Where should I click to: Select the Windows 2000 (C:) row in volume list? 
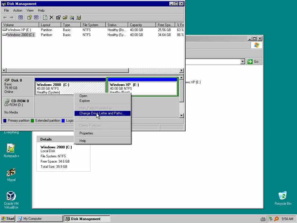click(x=93, y=35)
